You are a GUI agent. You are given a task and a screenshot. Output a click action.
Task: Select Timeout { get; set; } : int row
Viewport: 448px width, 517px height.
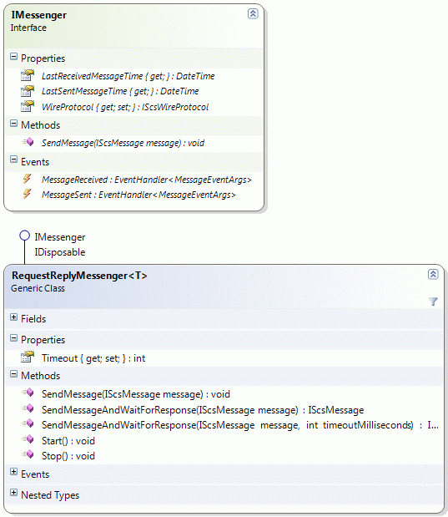[93, 358]
